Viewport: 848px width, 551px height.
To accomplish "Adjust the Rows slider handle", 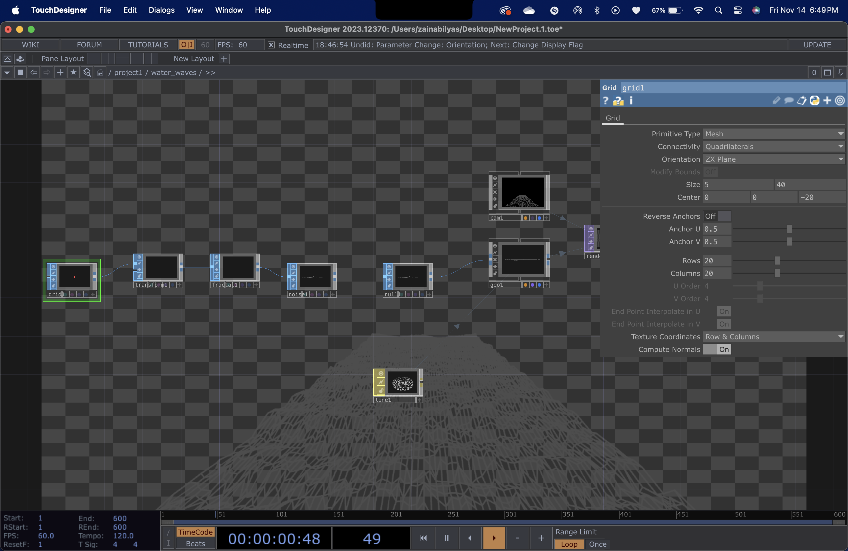I will point(777,260).
